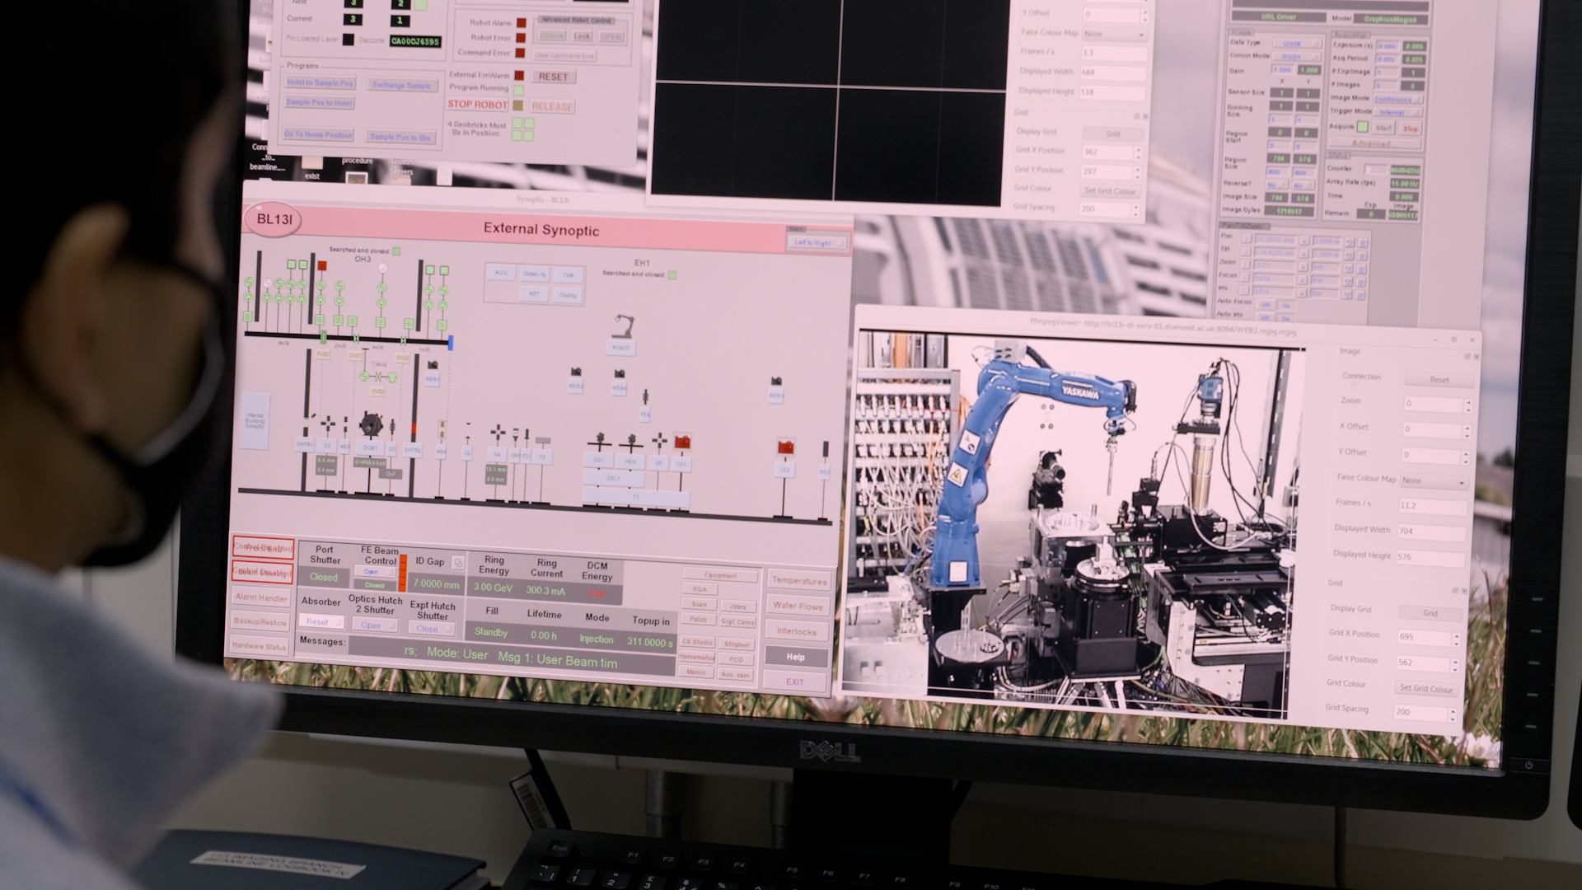Turn Auto Focus On
1582x890 pixels.
(x=1286, y=306)
